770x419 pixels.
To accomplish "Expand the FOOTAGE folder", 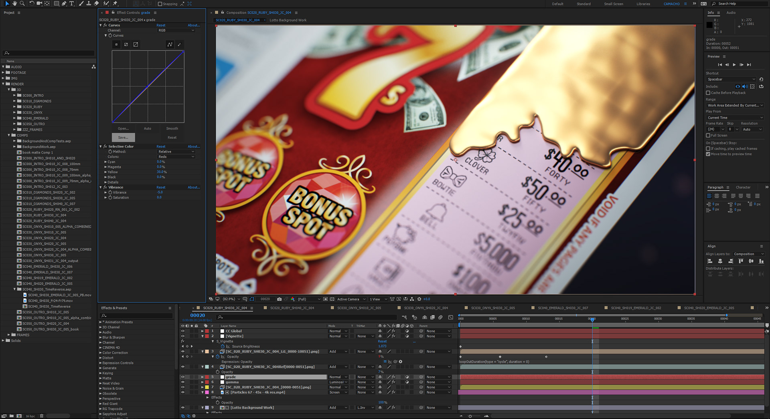I will [3, 72].
